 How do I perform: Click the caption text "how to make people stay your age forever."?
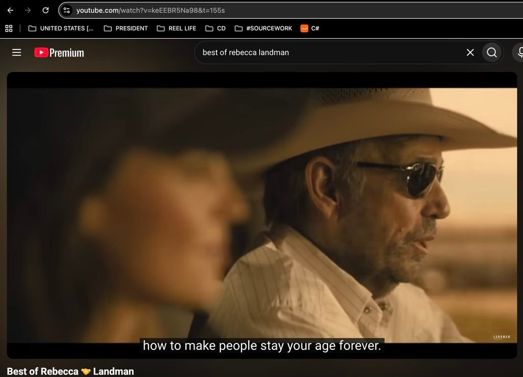[x=262, y=345]
